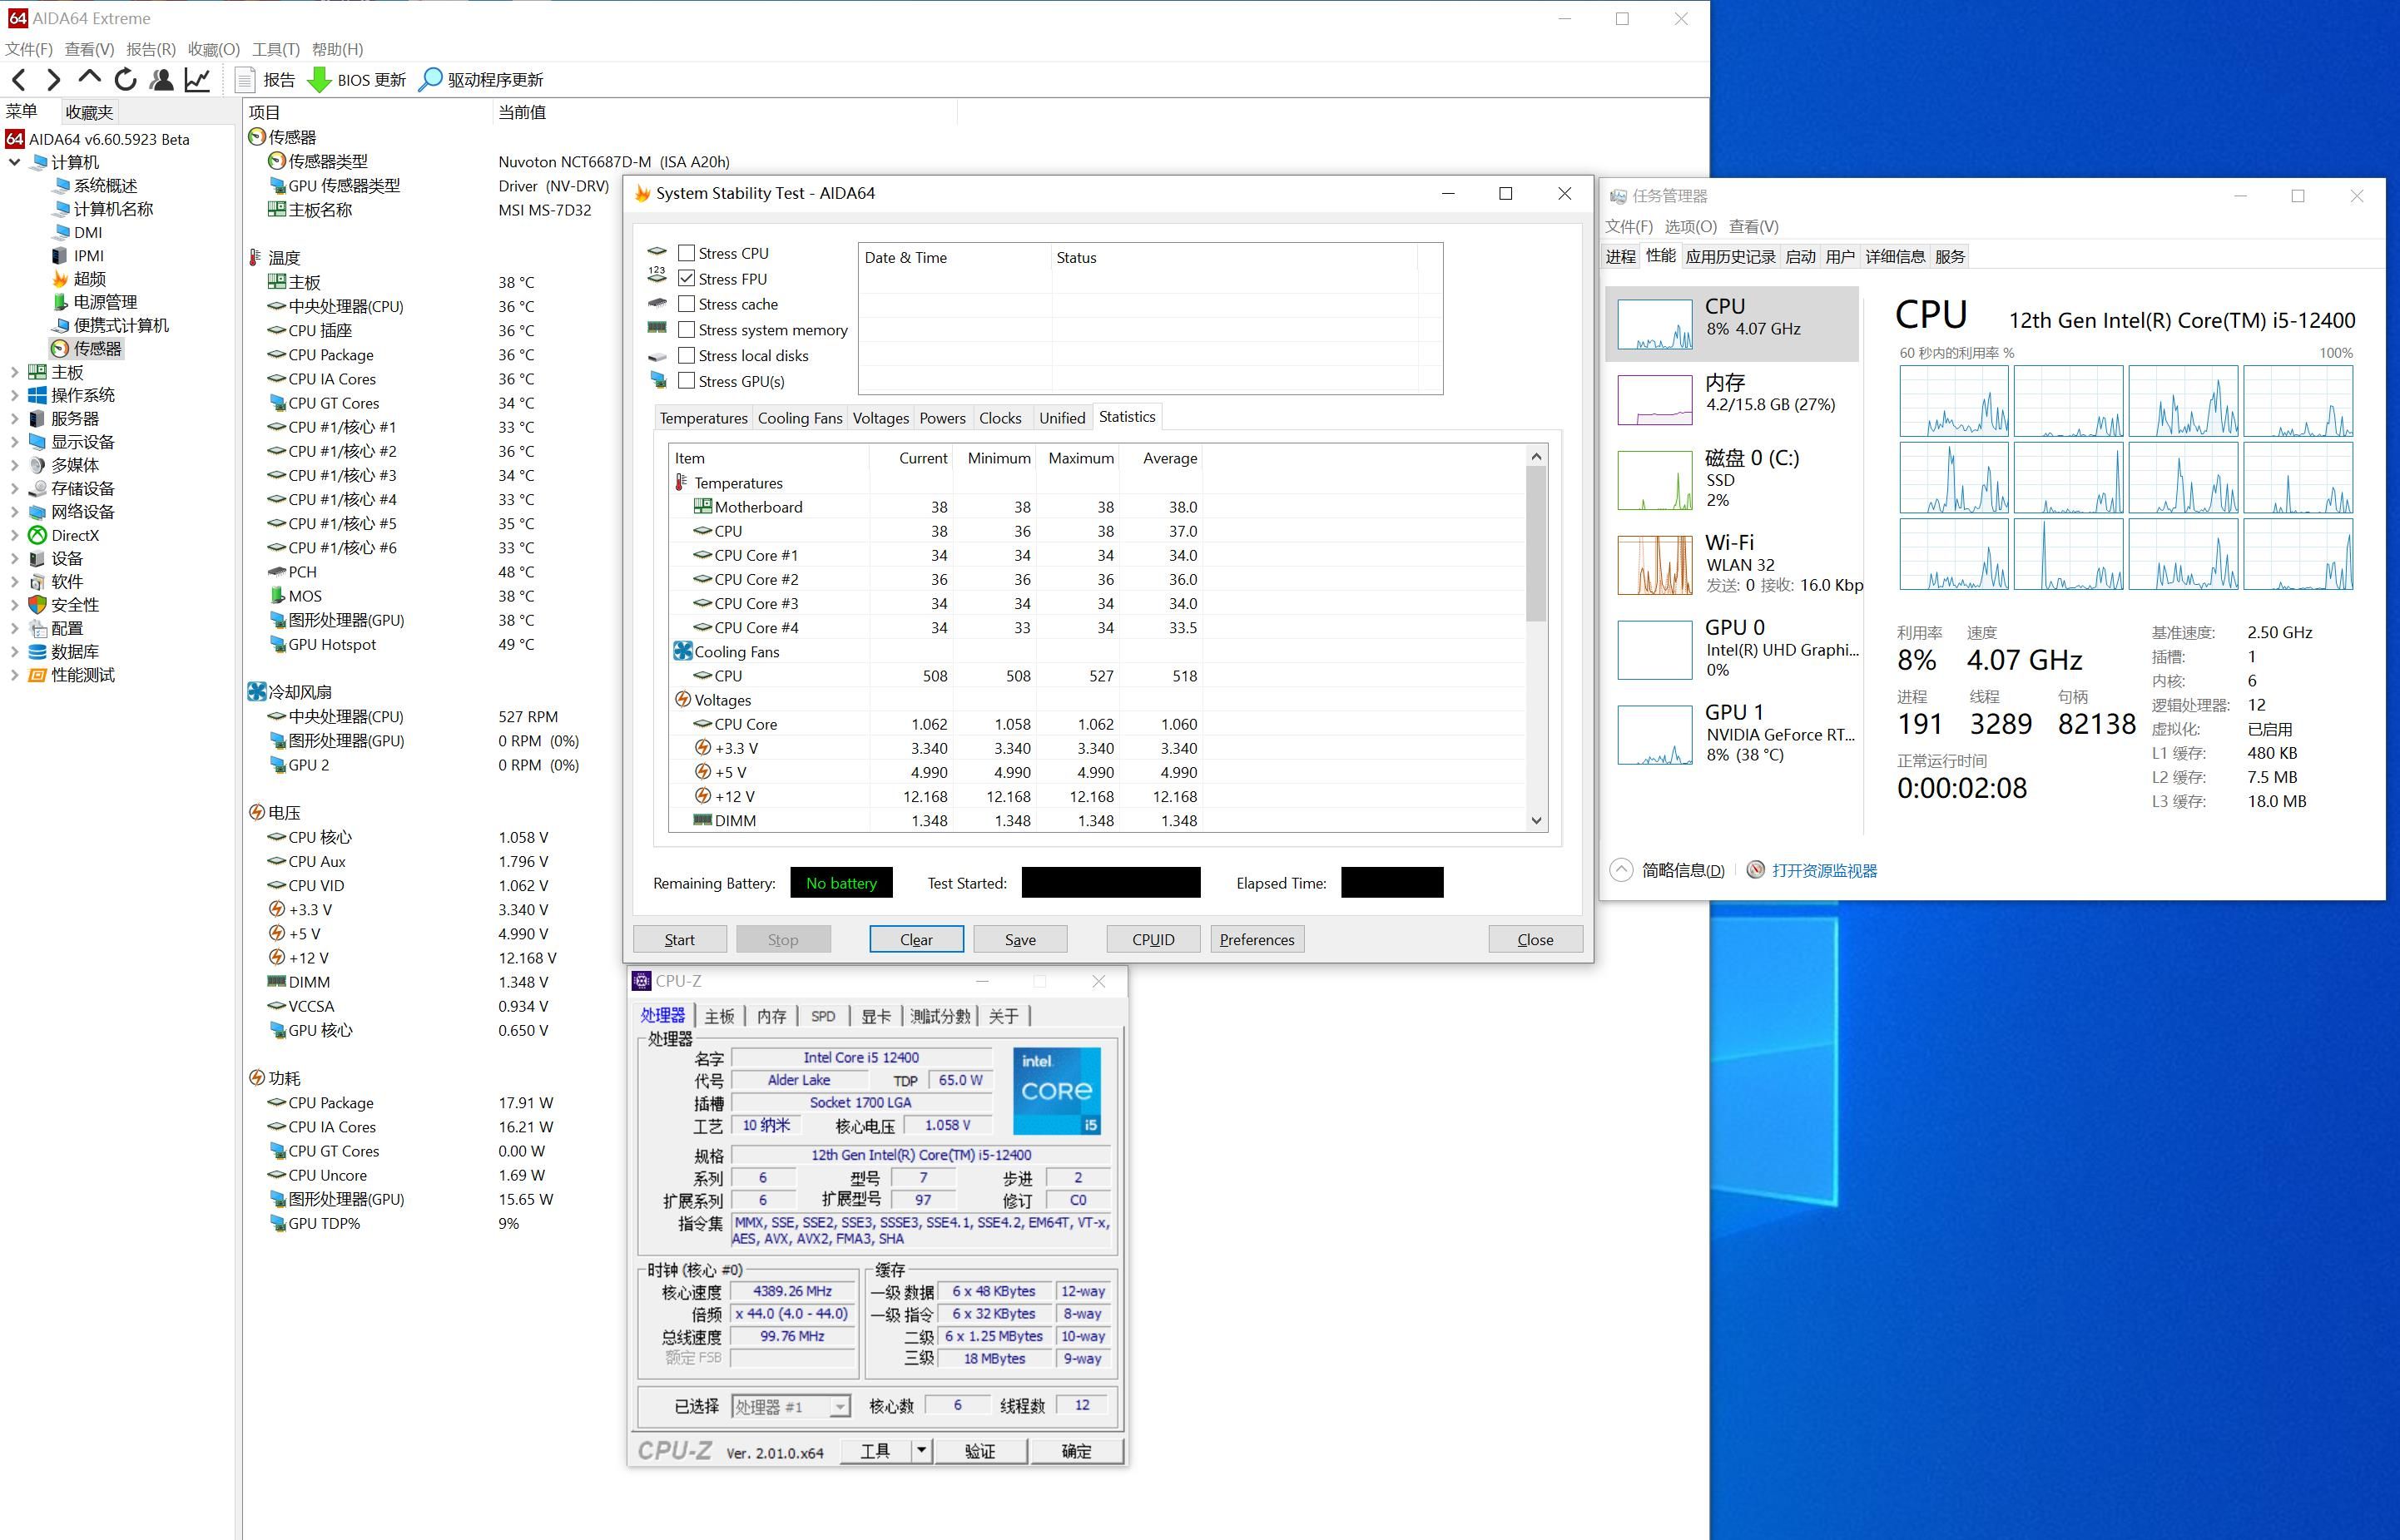Viewport: 2400px width, 1540px height.
Task: Collapse the 计算机 tree node
Action: (x=14, y=162)
